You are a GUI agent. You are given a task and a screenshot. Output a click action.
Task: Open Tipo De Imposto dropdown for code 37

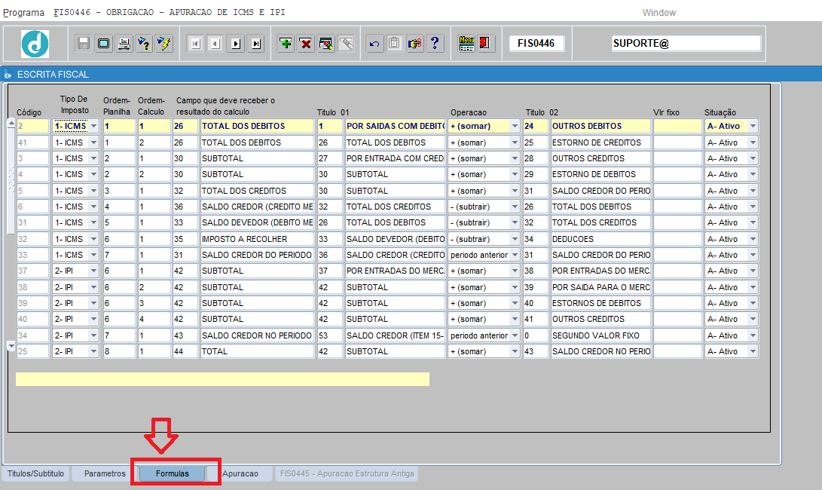(x=93, y=271)
